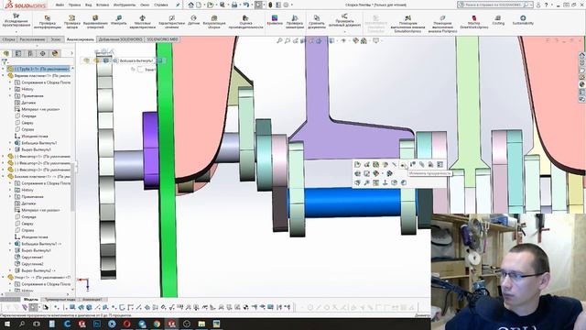
Task: Click the SOLIDWORKS help search field
Action: (494, 5)
